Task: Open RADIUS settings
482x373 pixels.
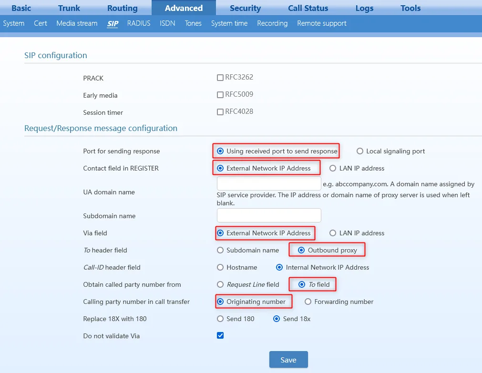Action: pos(139,23)
